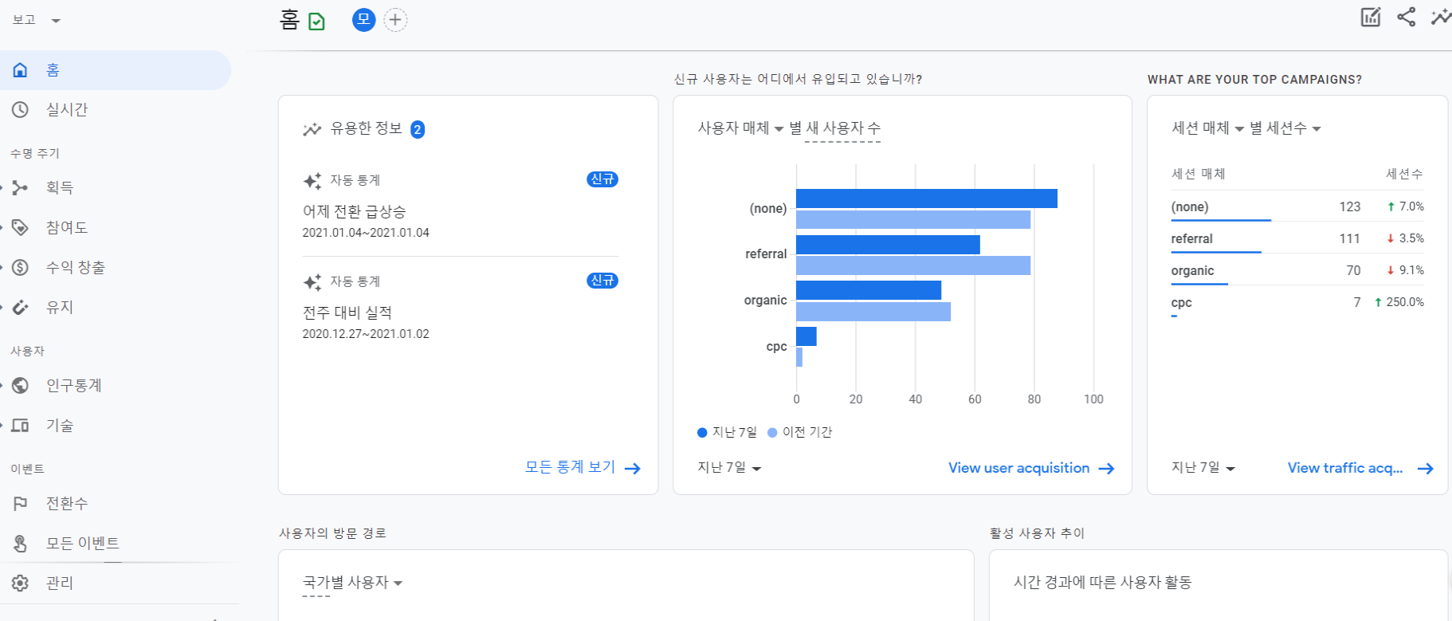1452x621 pixels.
Task: Open the customize report chart icon
Action: (1371, 18)
